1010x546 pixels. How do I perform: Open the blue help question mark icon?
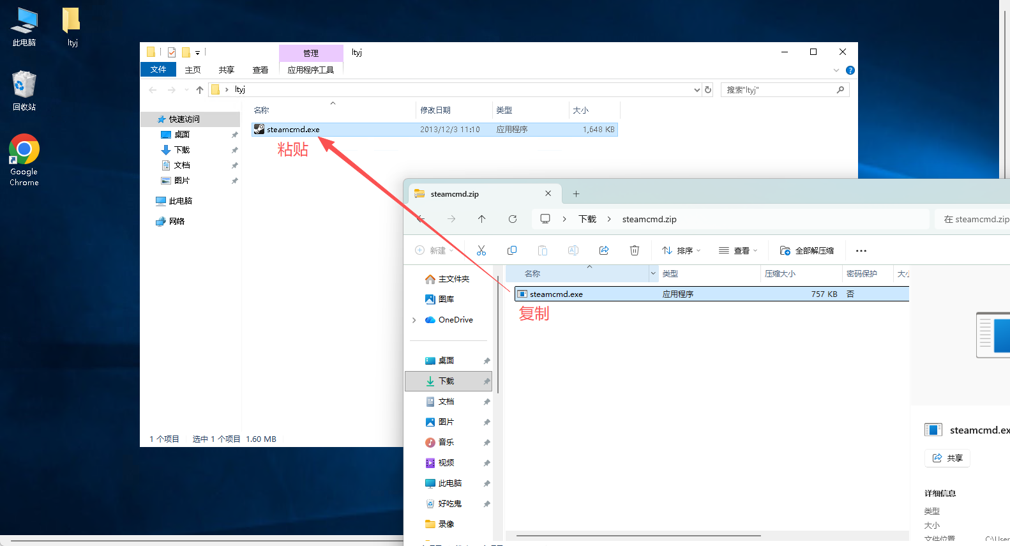850,70
